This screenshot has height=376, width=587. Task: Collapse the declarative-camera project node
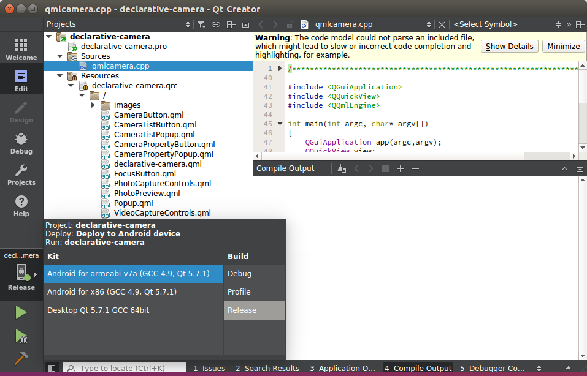[x=49, y=36]
